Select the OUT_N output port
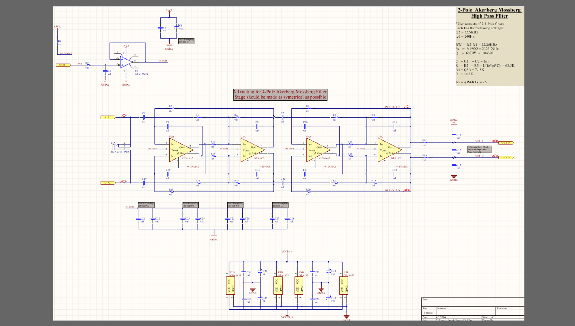575x326 pixels. [x=506, y=158]
